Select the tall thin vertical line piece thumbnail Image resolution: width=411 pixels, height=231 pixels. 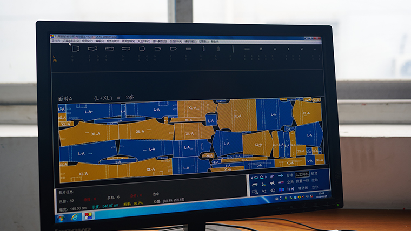(x=233, y=49)
